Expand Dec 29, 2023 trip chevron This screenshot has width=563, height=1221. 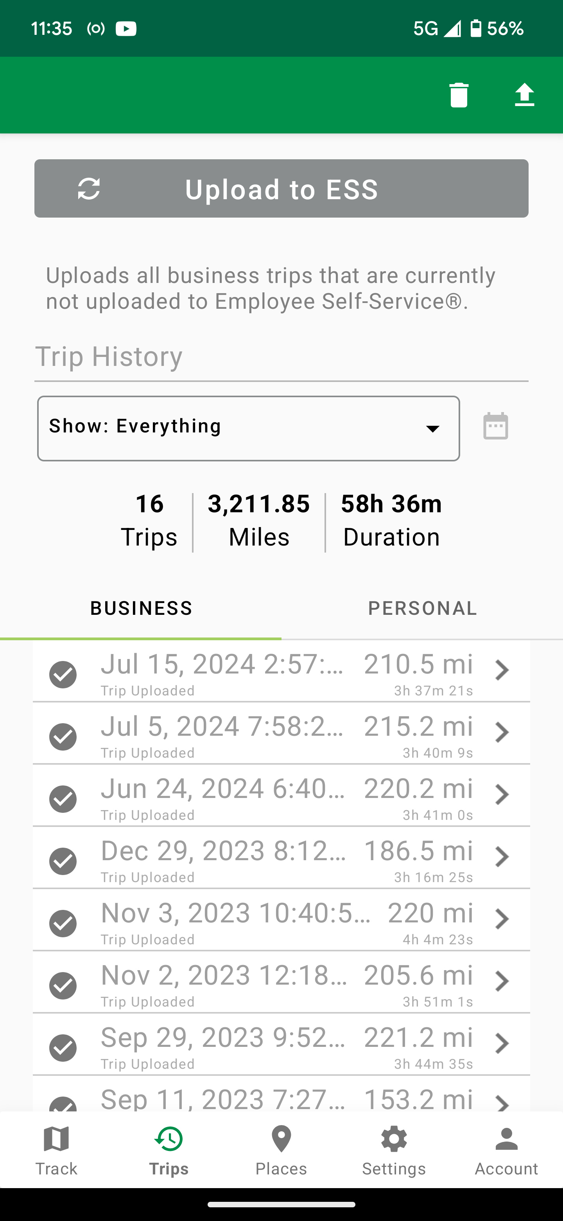(502, 857)
